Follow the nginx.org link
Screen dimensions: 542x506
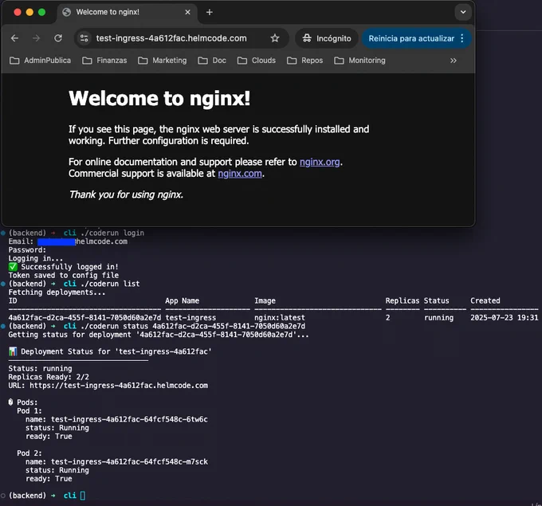click(320, 162)
